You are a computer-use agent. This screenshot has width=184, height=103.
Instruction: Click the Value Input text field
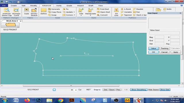click(164, 33)
